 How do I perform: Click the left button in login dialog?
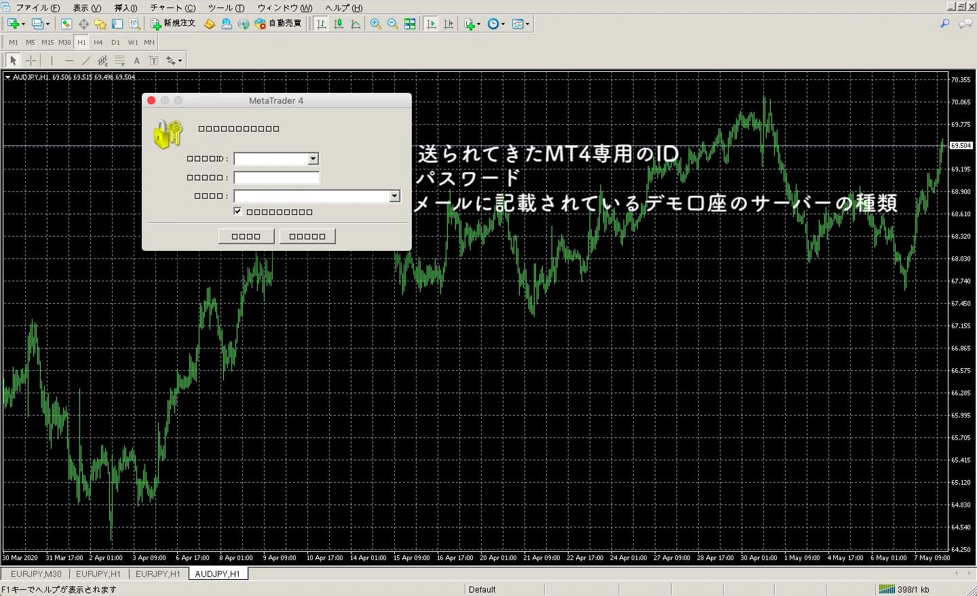pyautogui.click(x=246, y=236)
